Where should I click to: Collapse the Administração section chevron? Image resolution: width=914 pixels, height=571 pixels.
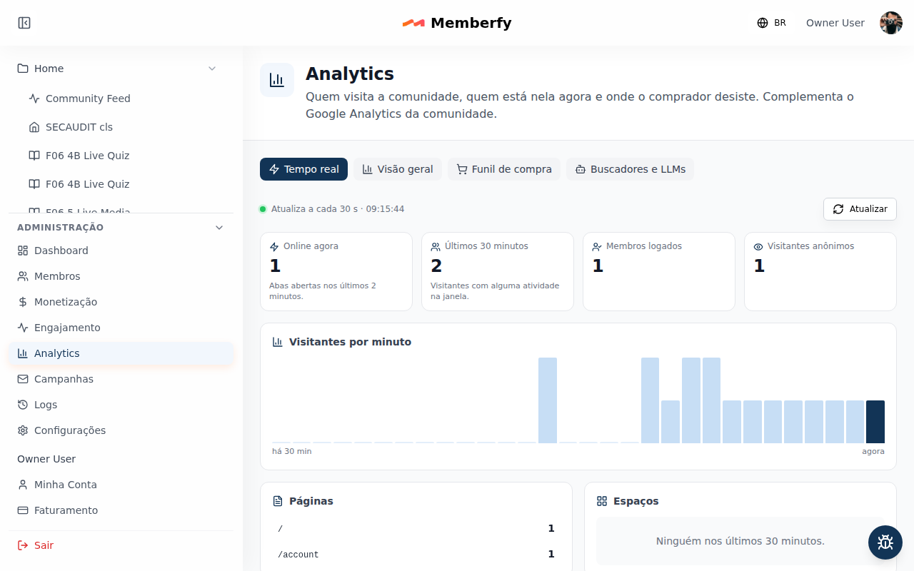click(x=219, y=228)
